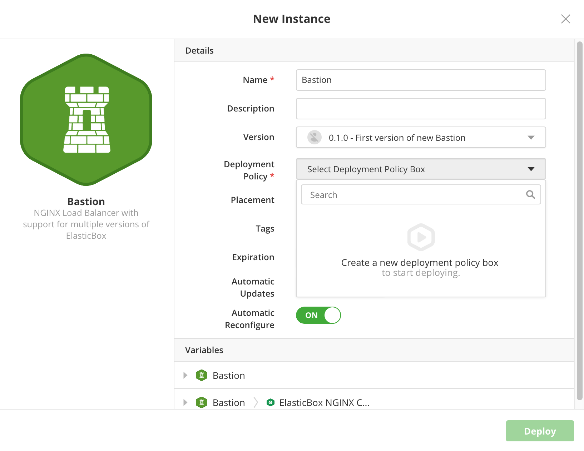The width and height of the screenshot is (584, 451).
Task: Click the Name input field containing Bastion
Action: click(421, 80)
